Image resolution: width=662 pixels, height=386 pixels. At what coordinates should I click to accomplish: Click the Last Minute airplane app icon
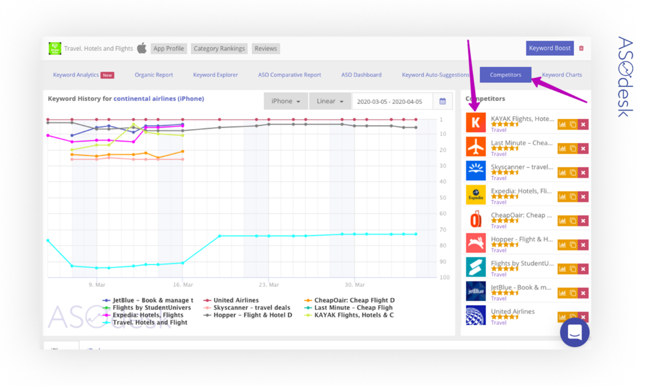click(476, 147)
